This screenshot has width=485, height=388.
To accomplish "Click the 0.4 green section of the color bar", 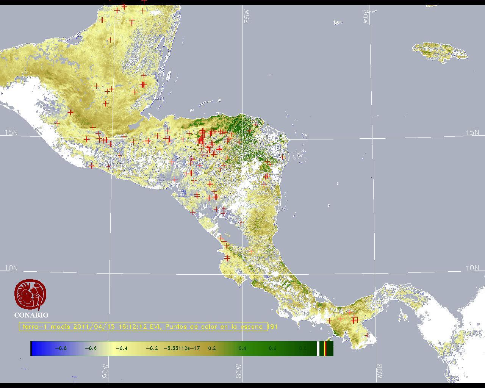I will coord(242,348).
